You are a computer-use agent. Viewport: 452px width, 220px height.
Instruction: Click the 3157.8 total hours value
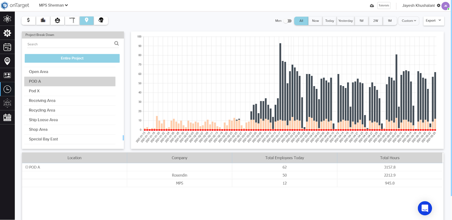click(x=390, y=167)
